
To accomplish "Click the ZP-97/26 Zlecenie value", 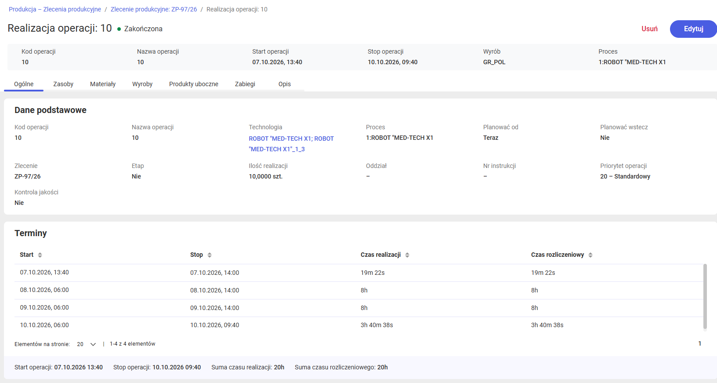I will click(x=28, y=177).
